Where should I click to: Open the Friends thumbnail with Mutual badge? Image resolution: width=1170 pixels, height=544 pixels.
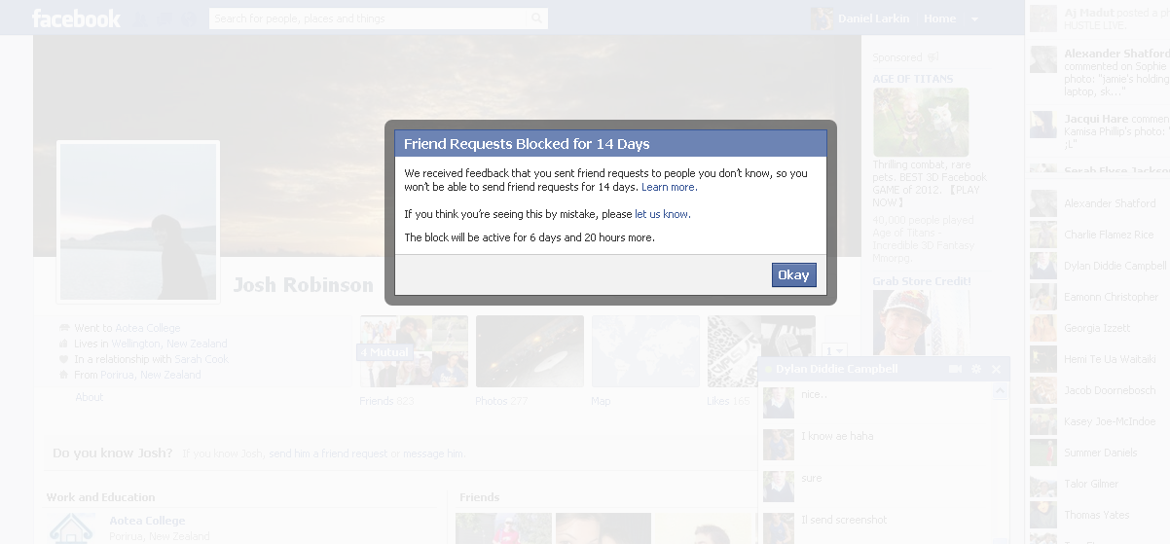point(414,351)
